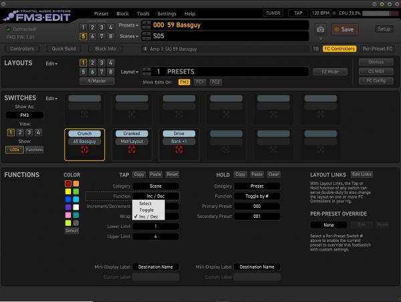Open the Preset menu
Screen dimensions: 401x302
[101, 14]
